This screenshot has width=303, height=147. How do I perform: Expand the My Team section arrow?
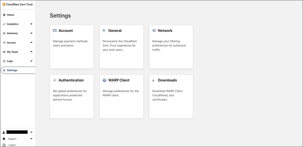coord(31,52)
